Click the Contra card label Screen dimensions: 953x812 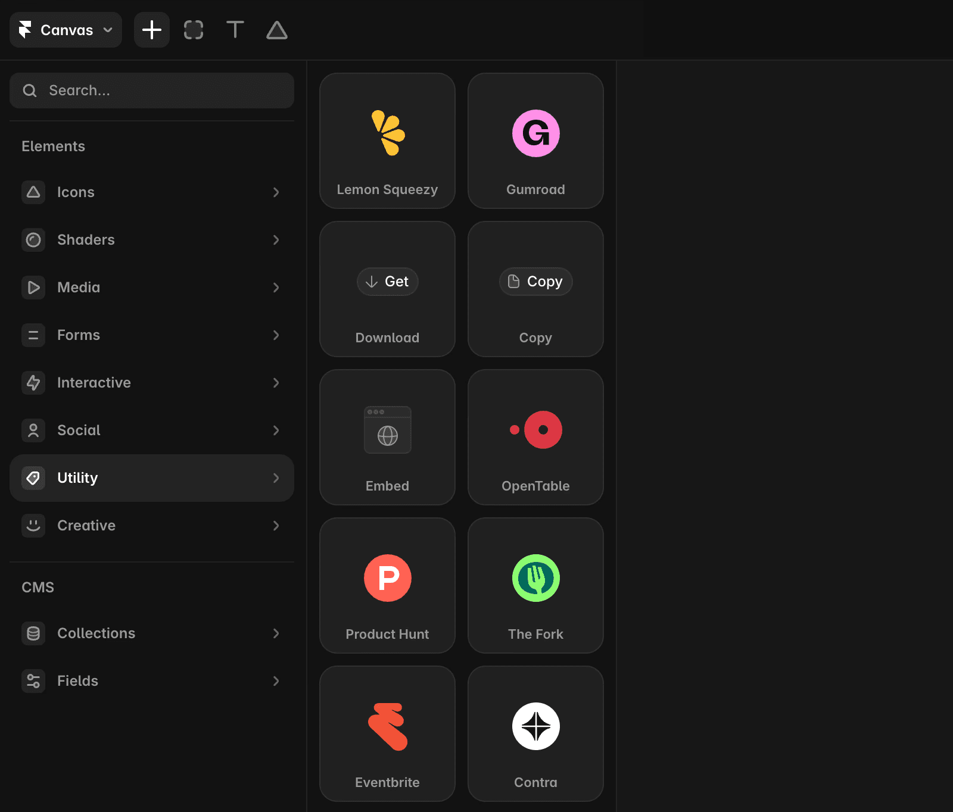536,783
